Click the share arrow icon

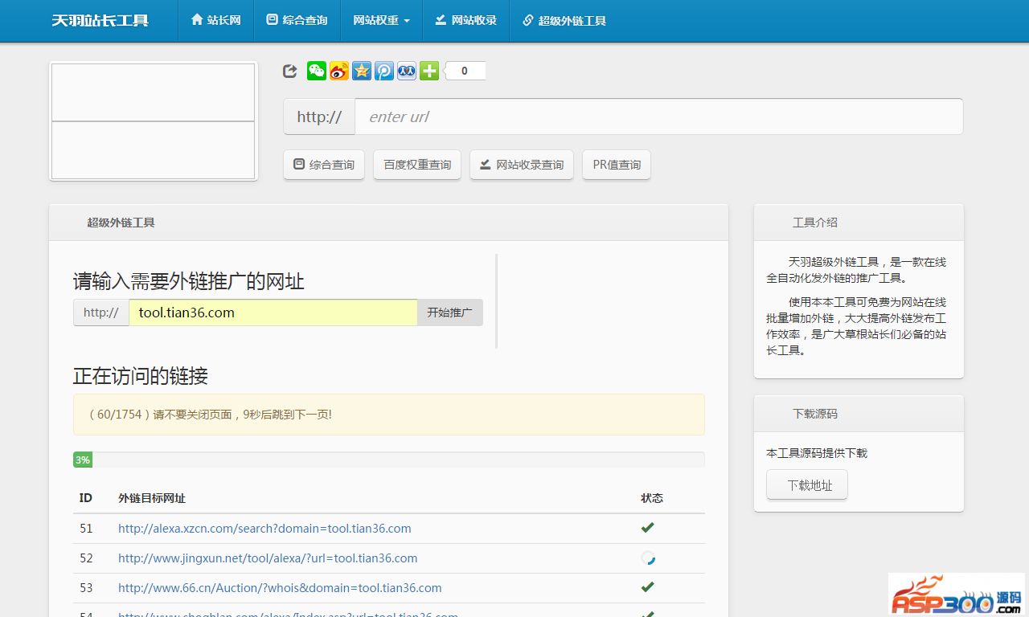pyautogui.click(x=290, y=71)
